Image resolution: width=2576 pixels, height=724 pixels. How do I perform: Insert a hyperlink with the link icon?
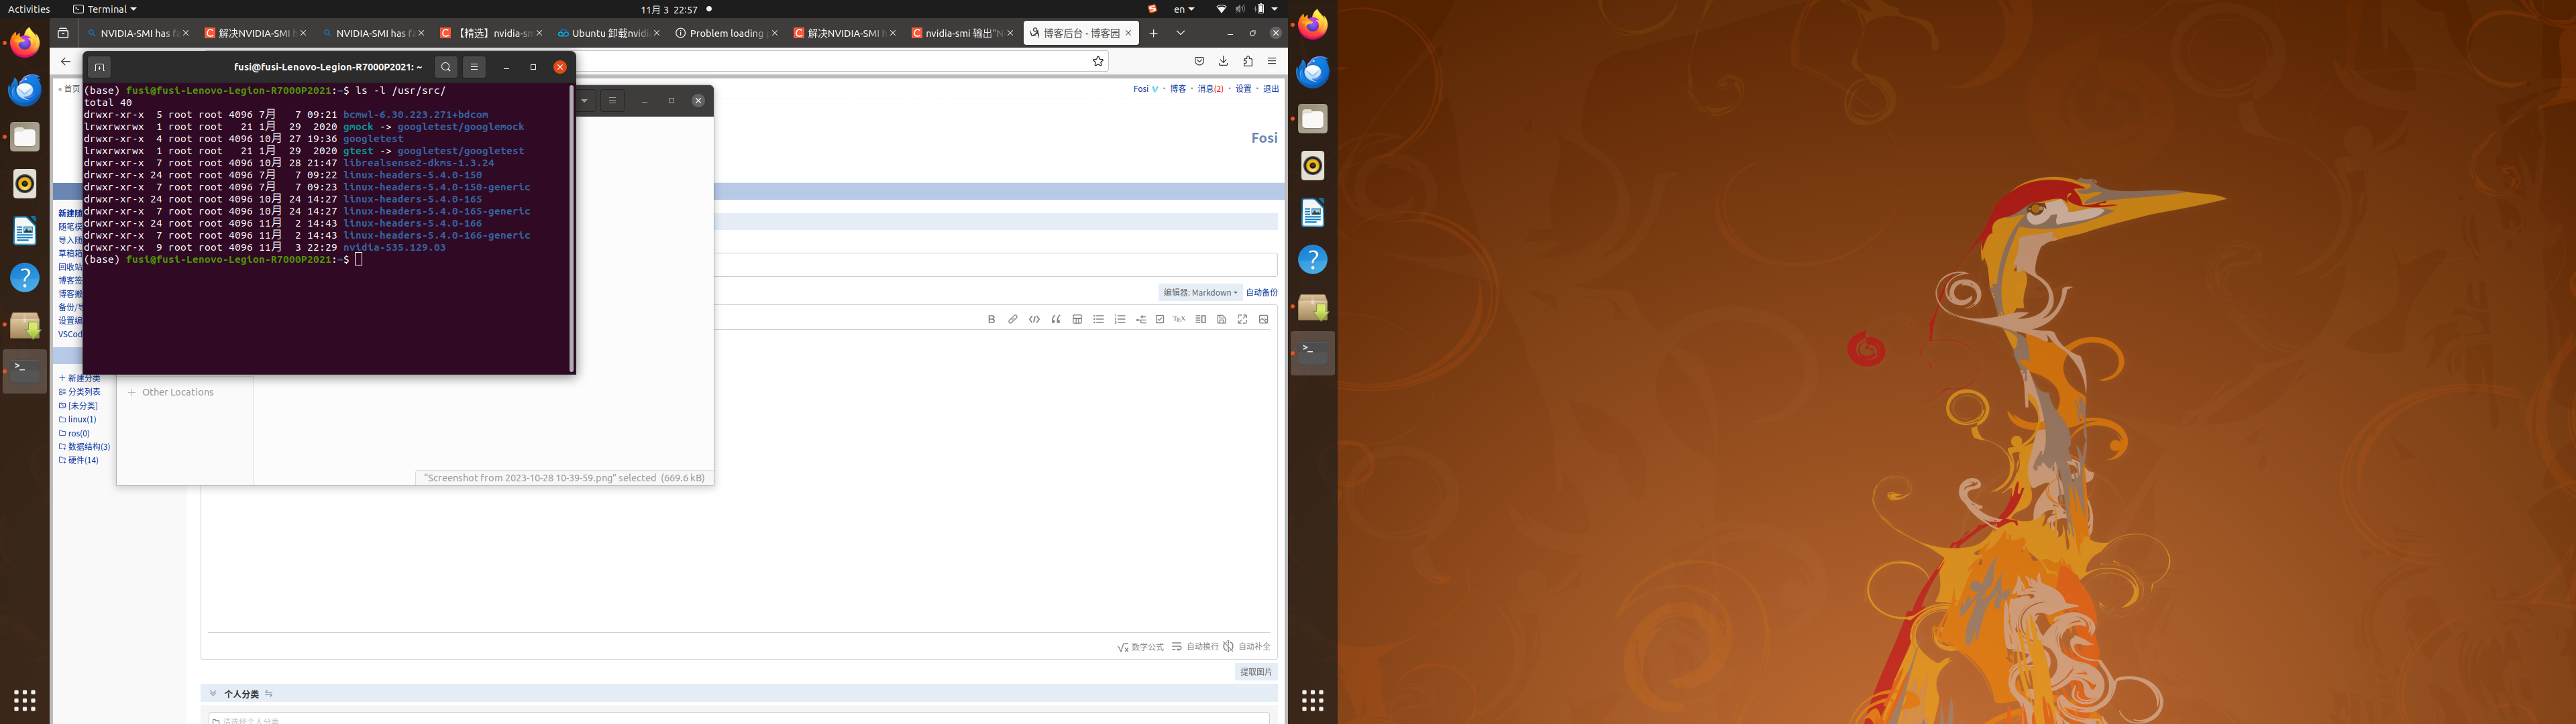click(x=1012, y=319)
